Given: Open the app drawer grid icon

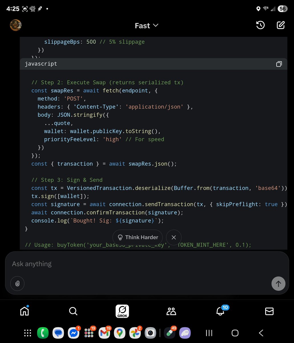Looking at the screenshot, I should [x=27, y=333].
